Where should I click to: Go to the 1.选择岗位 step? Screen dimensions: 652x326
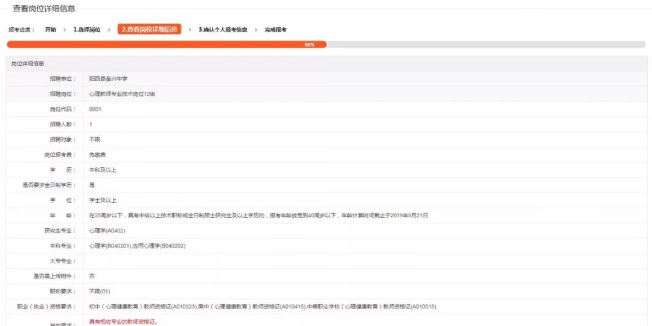[x=87, y=30]
